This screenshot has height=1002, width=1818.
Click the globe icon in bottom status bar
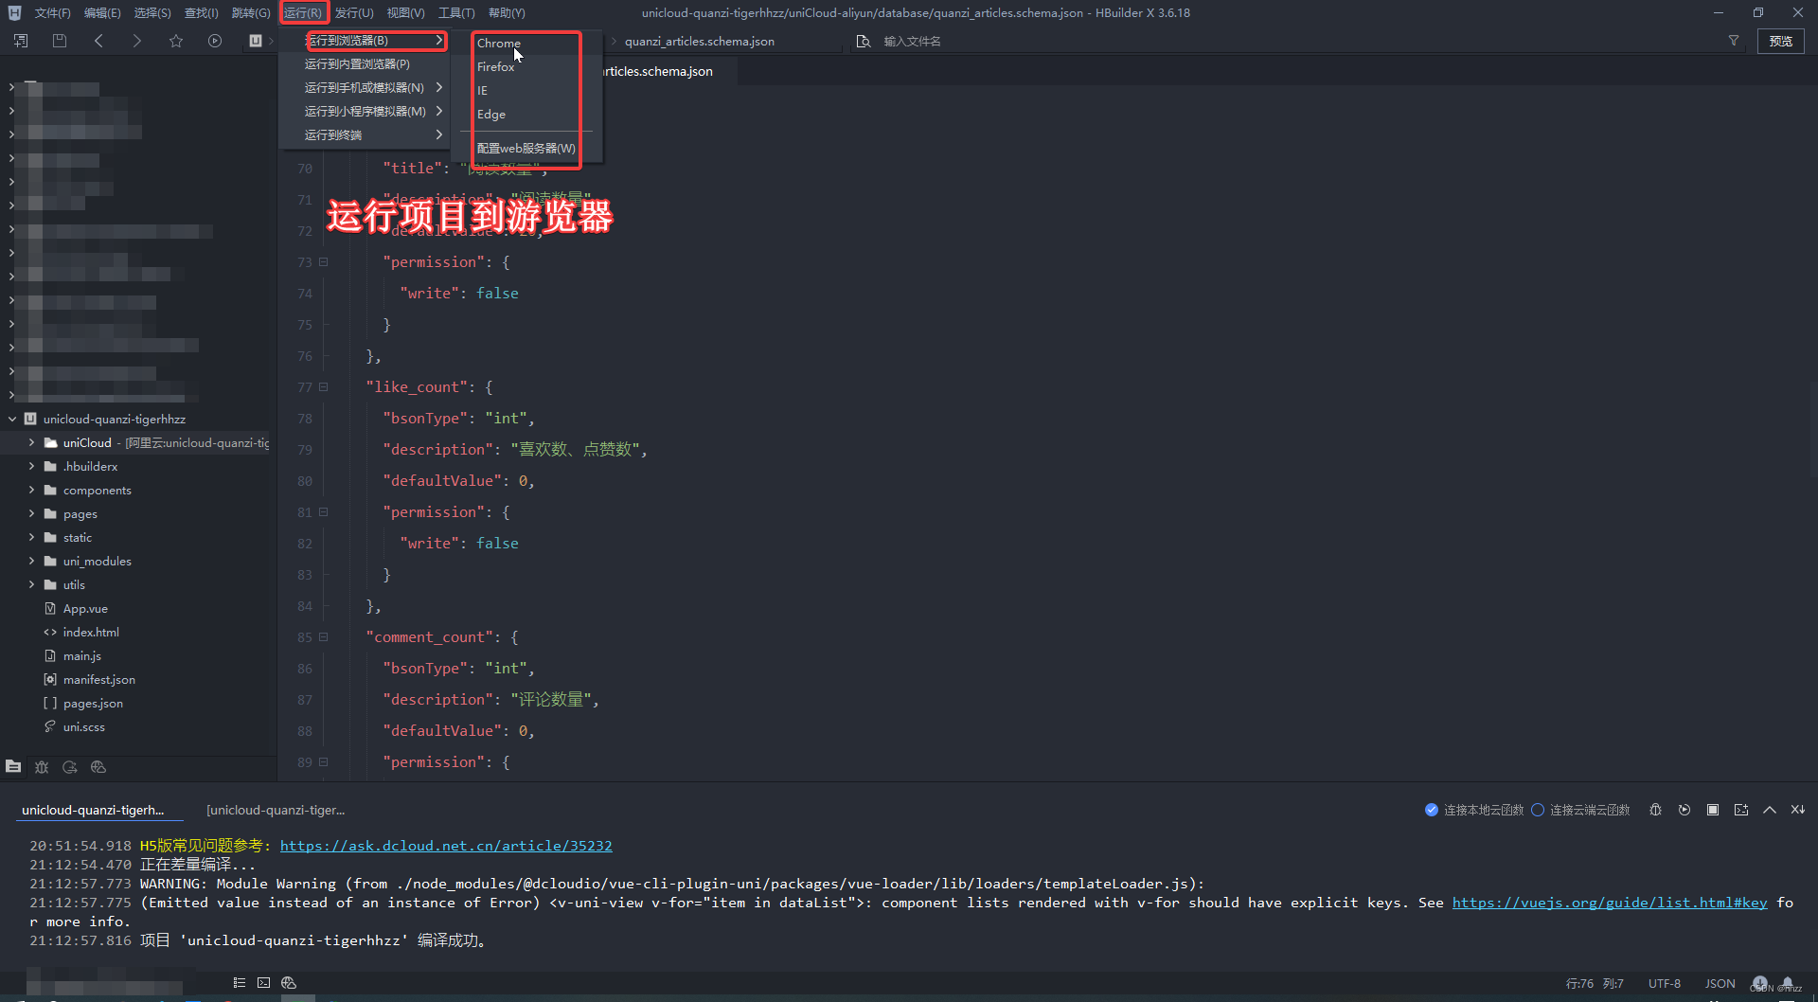pyautogui.click(x=289, y=983)
